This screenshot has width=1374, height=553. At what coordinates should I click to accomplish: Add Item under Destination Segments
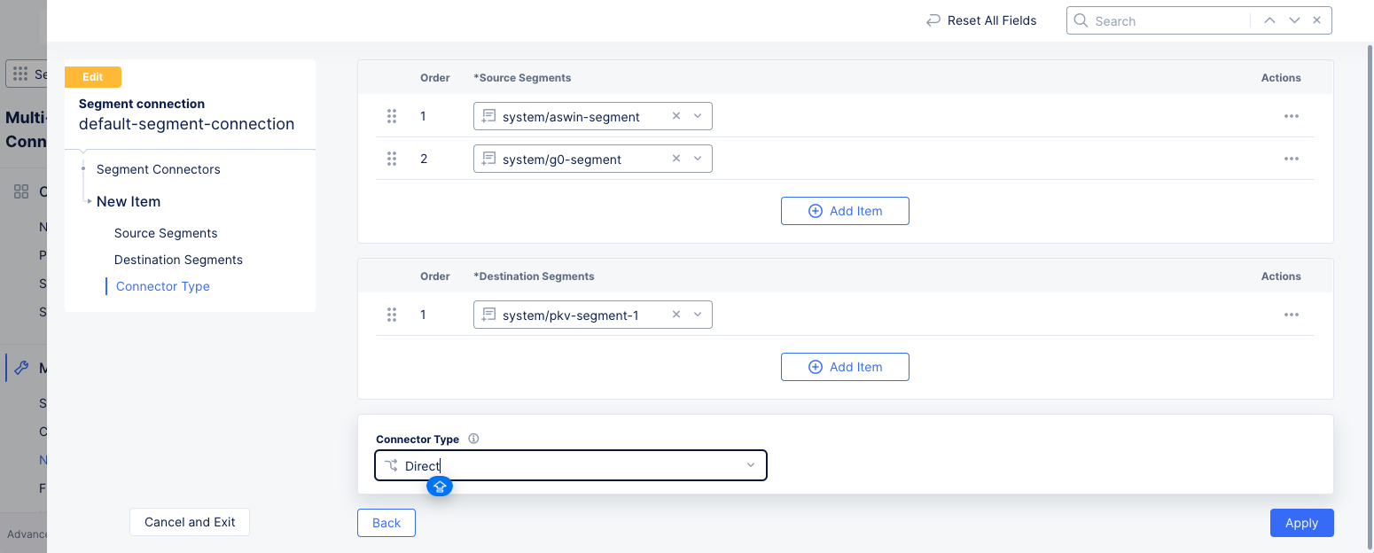point(845,367)
